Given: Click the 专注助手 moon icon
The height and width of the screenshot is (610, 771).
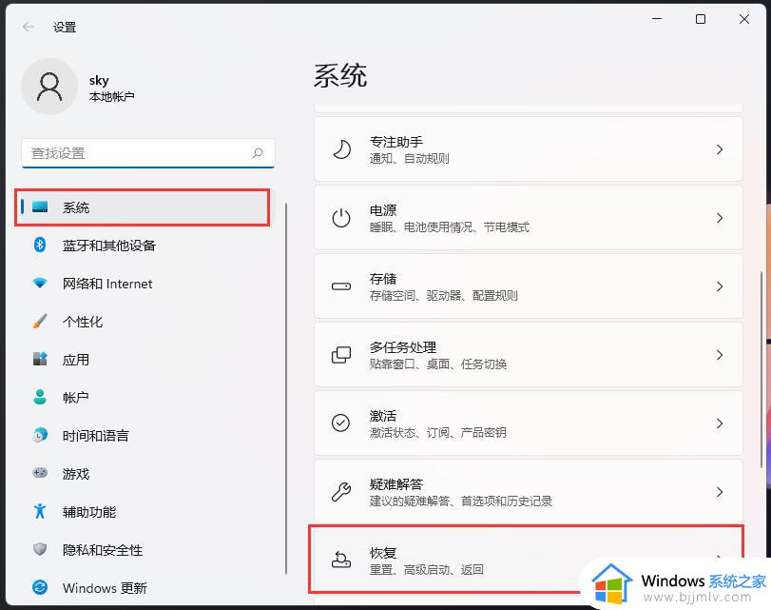Looking at the screenshot, I should click(x=341, y=149).
